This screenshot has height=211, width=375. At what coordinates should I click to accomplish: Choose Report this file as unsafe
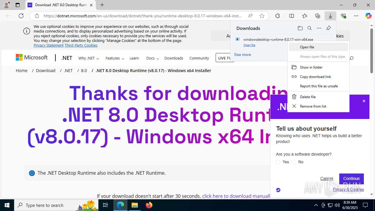(x=318, y=86)
